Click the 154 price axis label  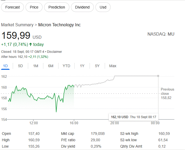point(4,119)
